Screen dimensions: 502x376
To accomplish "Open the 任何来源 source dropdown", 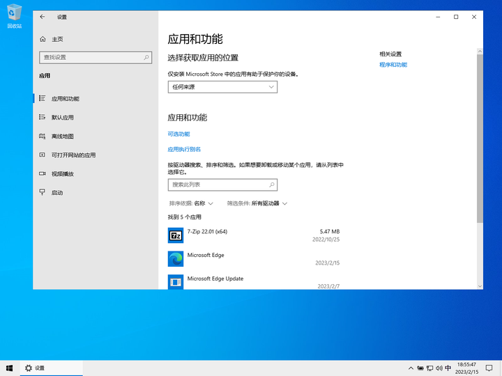I will pos(222,87).
